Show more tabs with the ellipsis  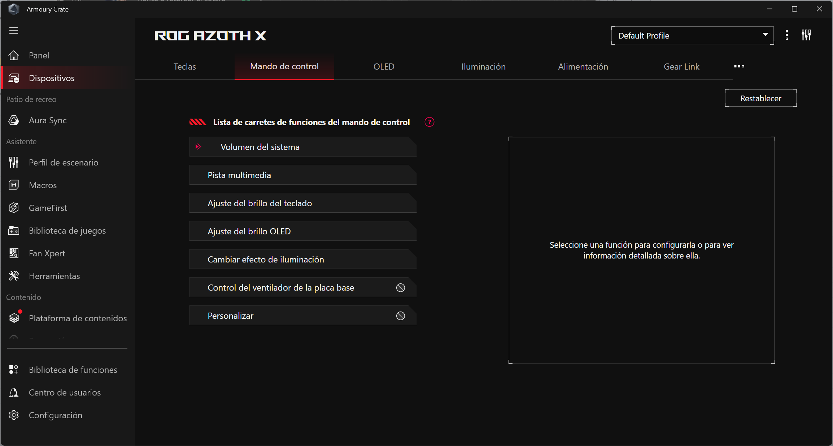(739, 66)
